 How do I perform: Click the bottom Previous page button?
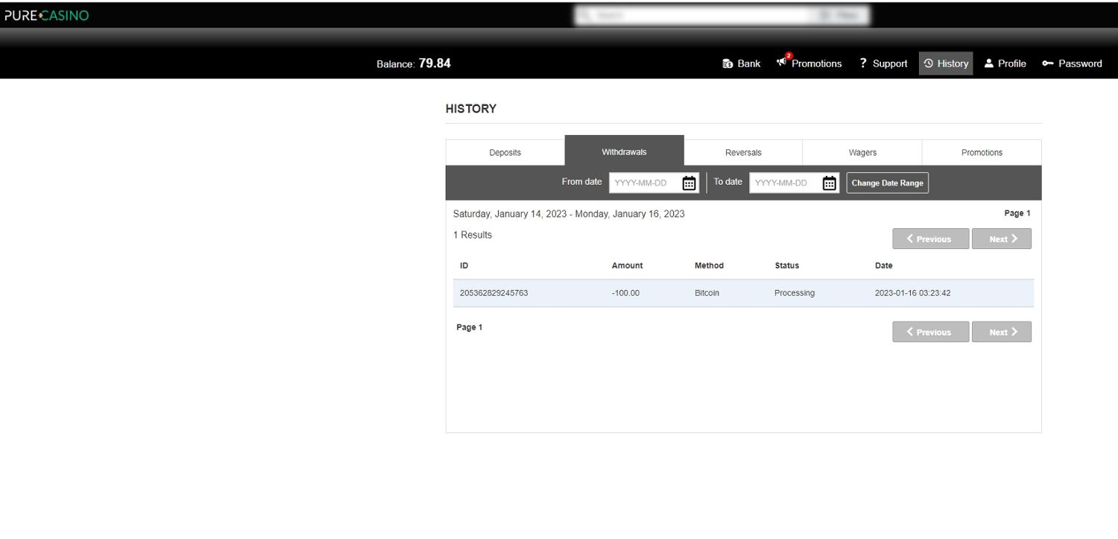pyautogui.click(x=930, y=332)
